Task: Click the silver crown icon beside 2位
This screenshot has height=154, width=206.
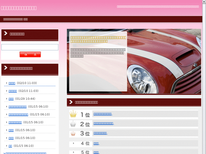Action: point(73,123)
